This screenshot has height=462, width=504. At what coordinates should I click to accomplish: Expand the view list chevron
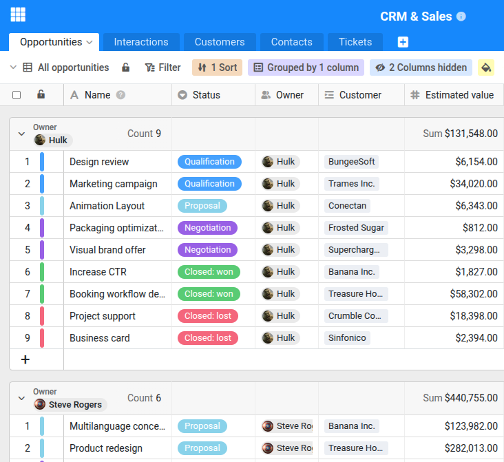[13, 67]
